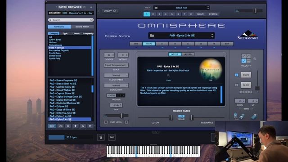This screenshot has width=288, height=162.
Task: Click the Part Level slider handle
Action: [x=121, y=116]
